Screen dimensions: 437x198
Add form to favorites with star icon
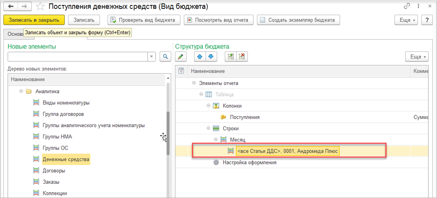[40, 7]
